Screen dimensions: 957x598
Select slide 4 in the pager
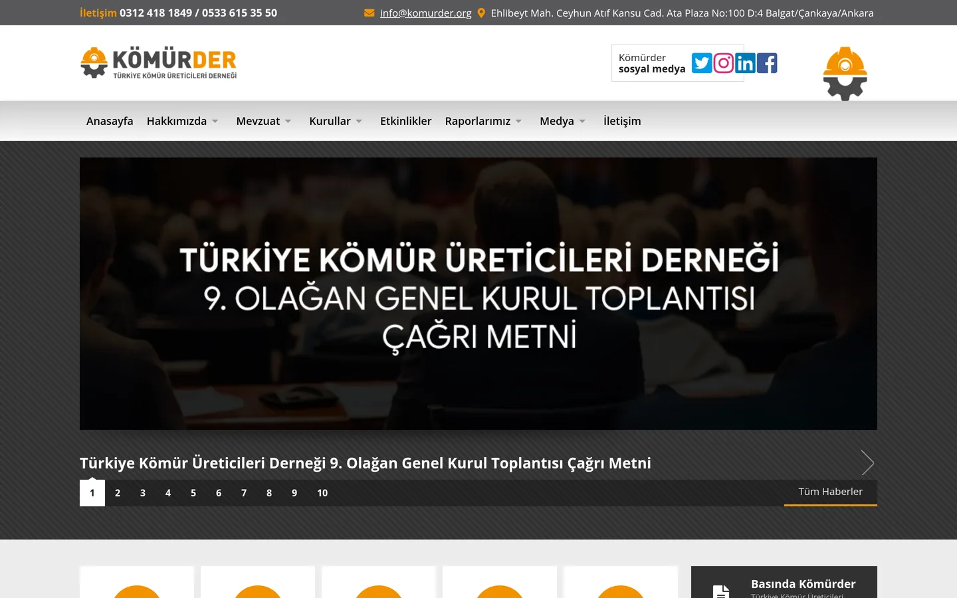point(168,493)
